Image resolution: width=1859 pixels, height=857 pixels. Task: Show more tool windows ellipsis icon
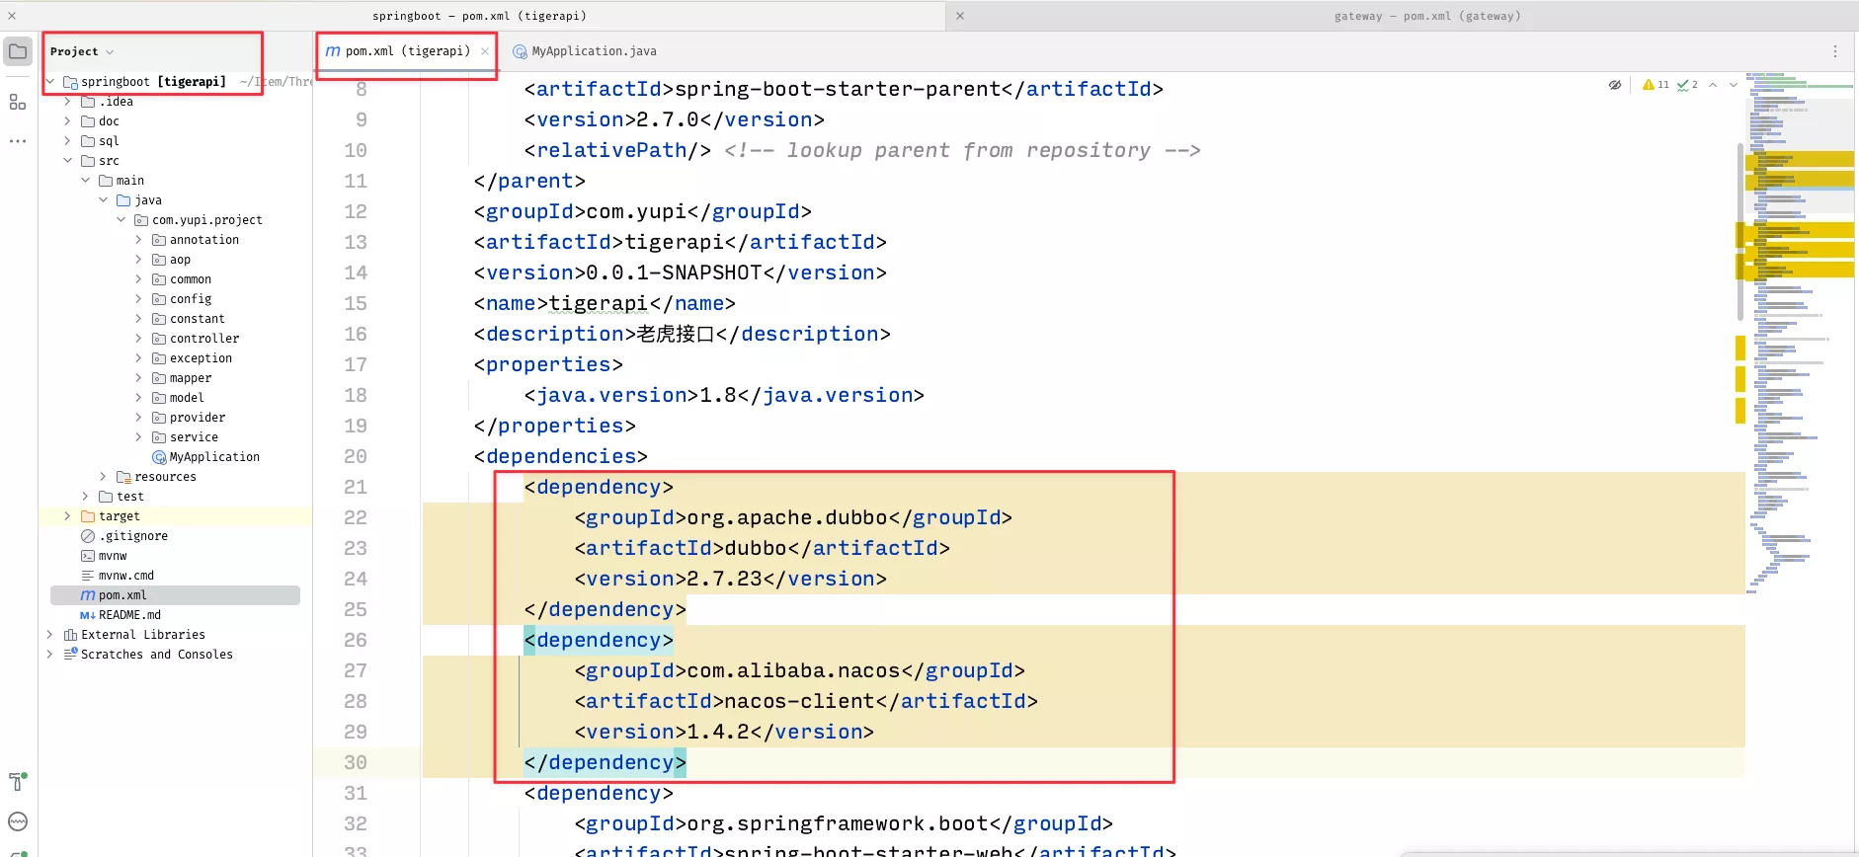click(x=18, y=141)
